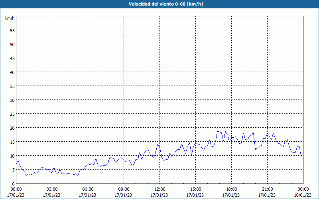Select the 40 value on the Y axis
Screen dimensions: 319x199
pos(12,72)
